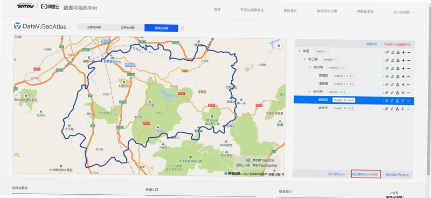
Task: Select the 西湖区 tree row
Action: click(x=354, y=76)
